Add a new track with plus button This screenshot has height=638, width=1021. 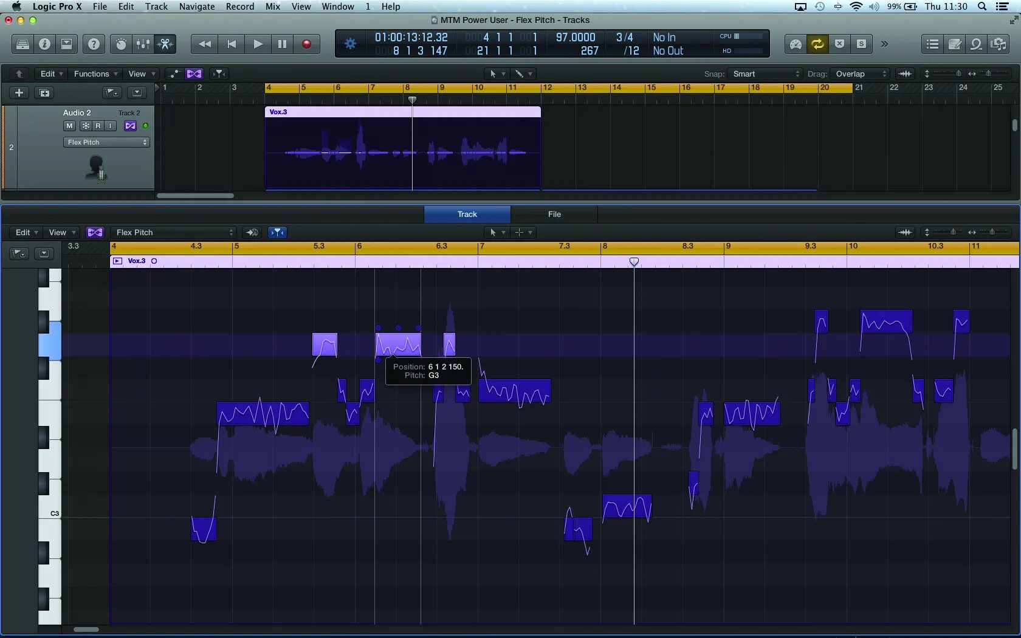(x=19, y=93)
